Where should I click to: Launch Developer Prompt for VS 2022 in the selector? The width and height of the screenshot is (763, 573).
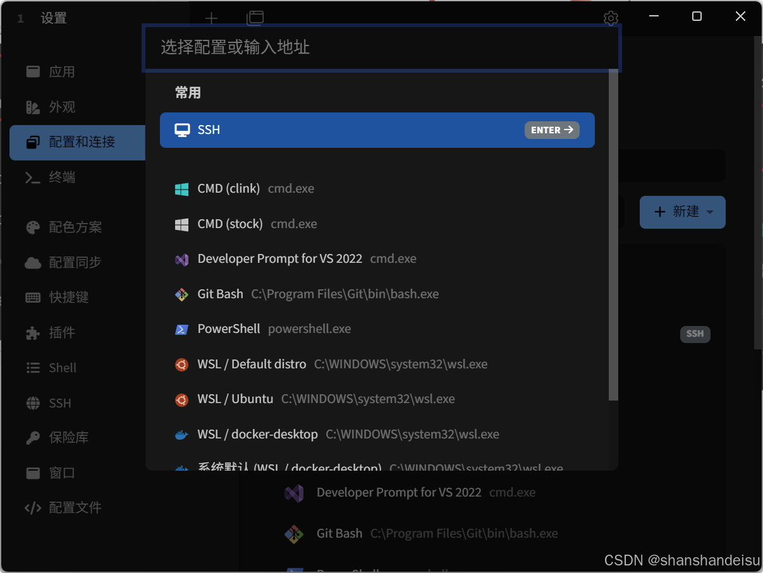click(x=377, y=259)
